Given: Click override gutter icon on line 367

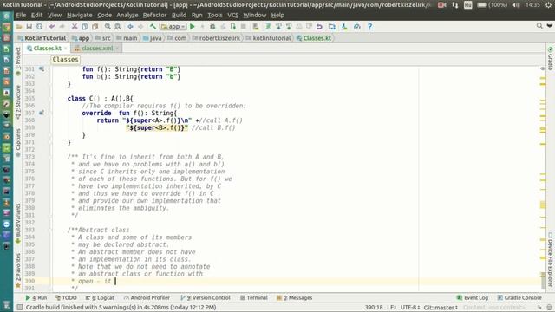Looking at the screenshot, I should click(x=42, y=113).
